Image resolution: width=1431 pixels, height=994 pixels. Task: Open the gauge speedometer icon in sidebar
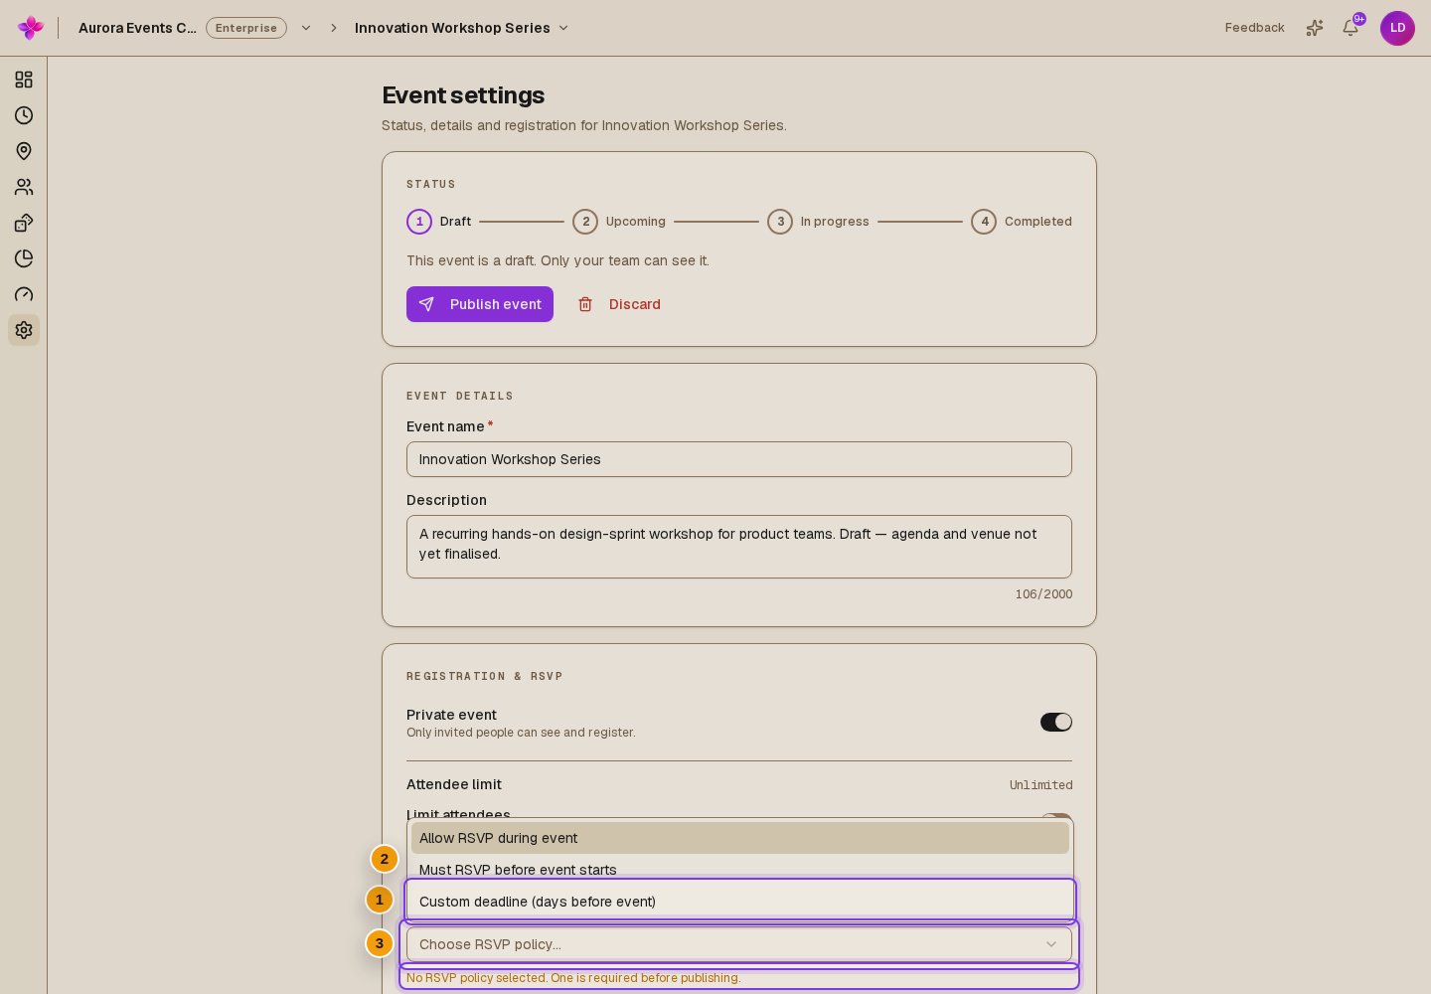[24, 294]
